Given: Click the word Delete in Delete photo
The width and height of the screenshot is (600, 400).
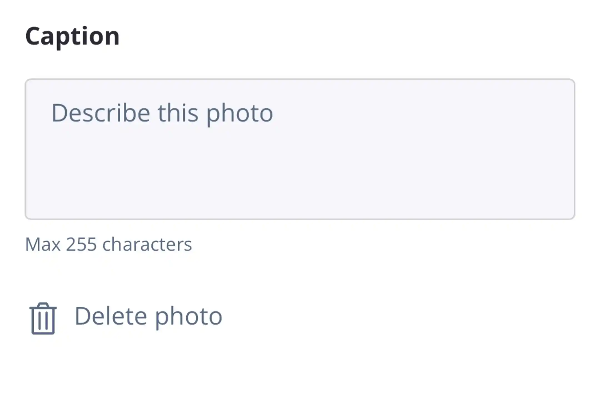Looking at the screenshot, I should click(x=111, y=316).
